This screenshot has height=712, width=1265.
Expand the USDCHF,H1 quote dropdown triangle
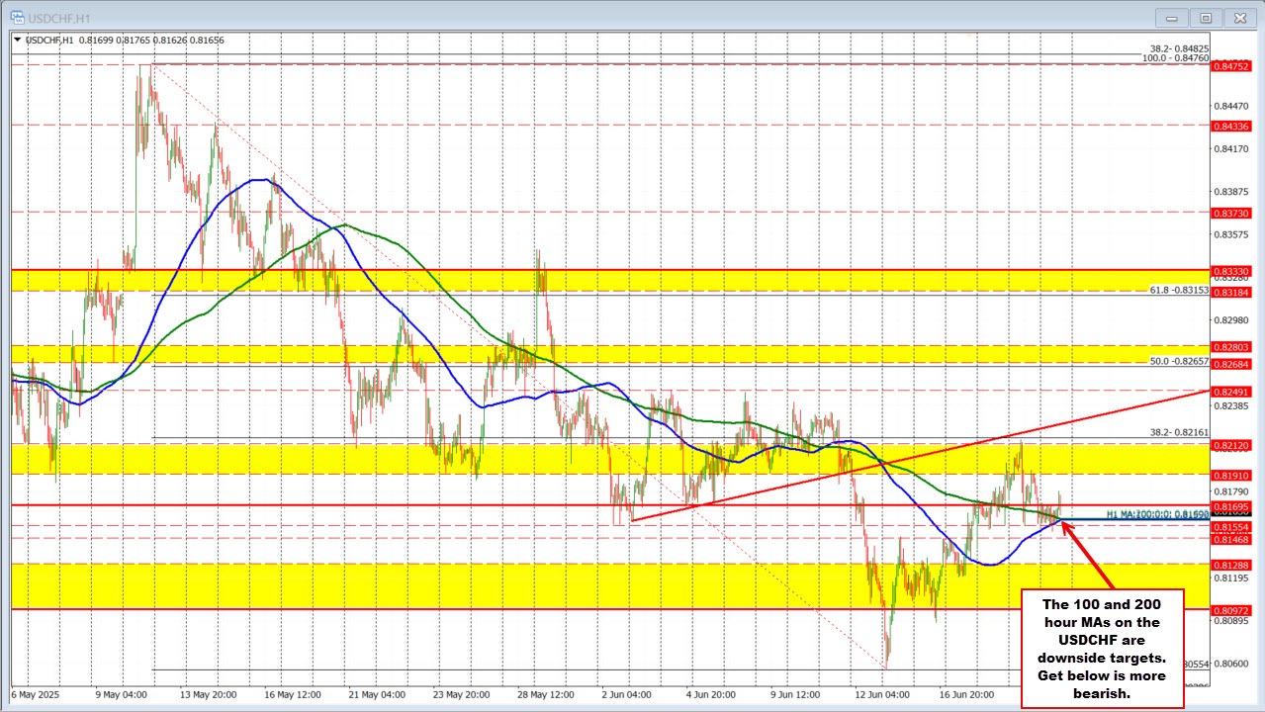pos(16,40)
